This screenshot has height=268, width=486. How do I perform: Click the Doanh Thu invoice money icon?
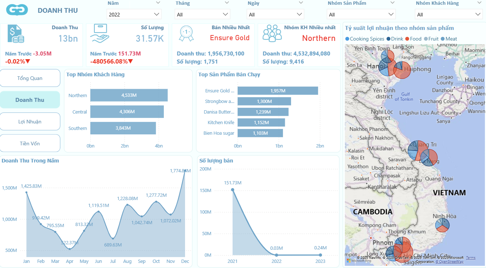point(16,34)
